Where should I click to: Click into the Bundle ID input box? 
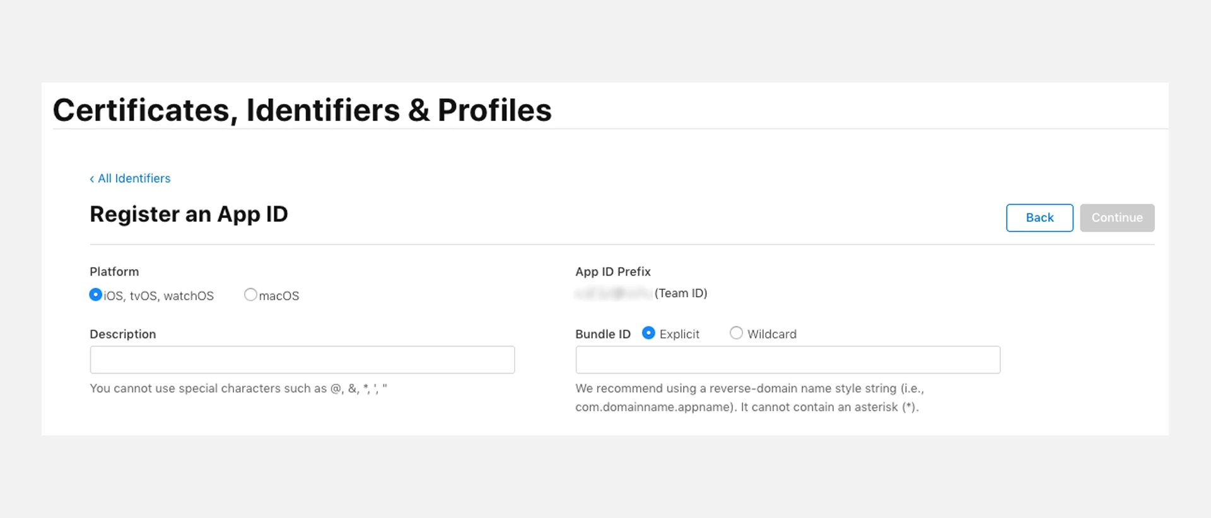click(x=787, y=360)
